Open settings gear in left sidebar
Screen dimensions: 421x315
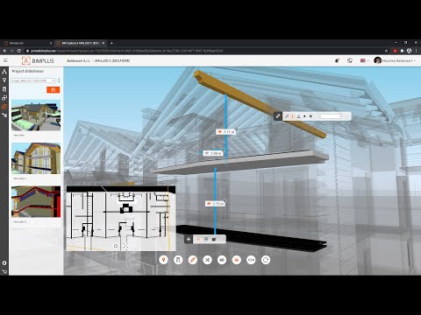coord(4,262)
